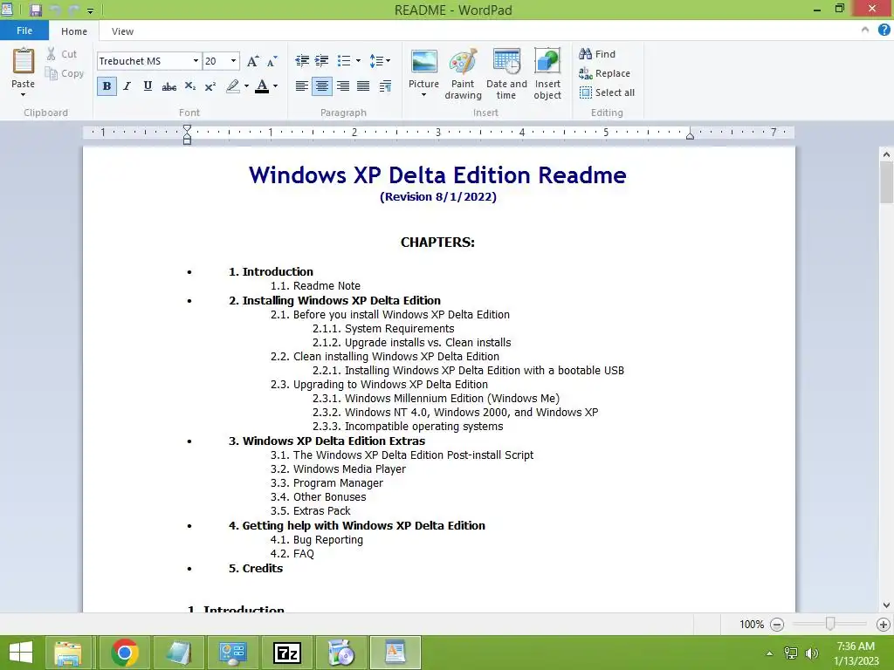
Task: Shrink font size with A-down icon
Action: [272, 61]
